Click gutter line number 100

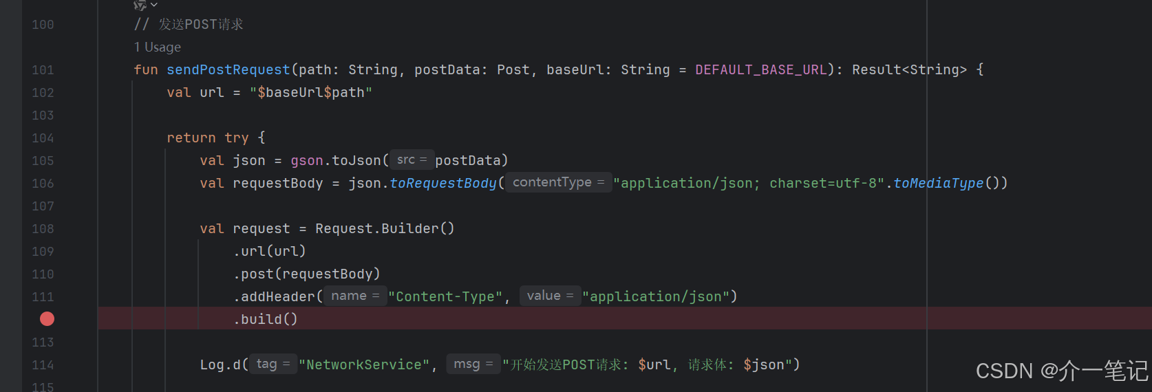[43, 25]
